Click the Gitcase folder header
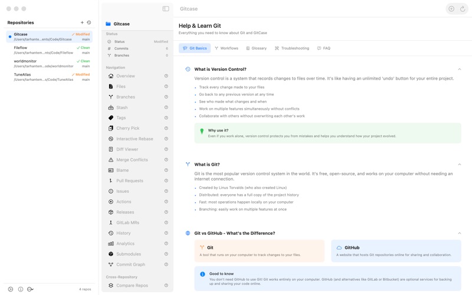Screen dimensions: 472x295 [x=137, y=24]
